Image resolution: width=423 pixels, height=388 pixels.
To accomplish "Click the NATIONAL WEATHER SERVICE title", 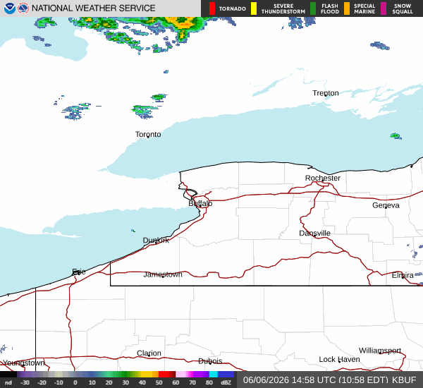I will pos(93,8).
